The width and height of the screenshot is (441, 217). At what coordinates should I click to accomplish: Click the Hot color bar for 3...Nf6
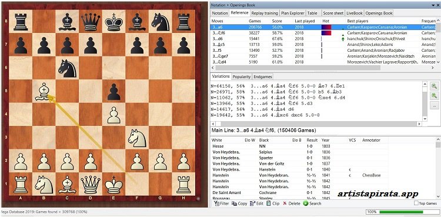(x=326, y=33)
